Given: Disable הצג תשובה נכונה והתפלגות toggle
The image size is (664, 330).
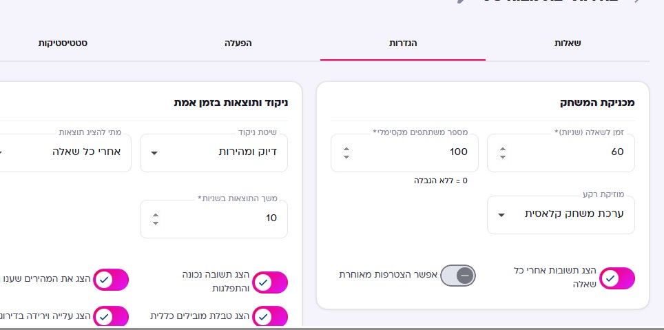Looking at the screenshot, I should (270, 282).
